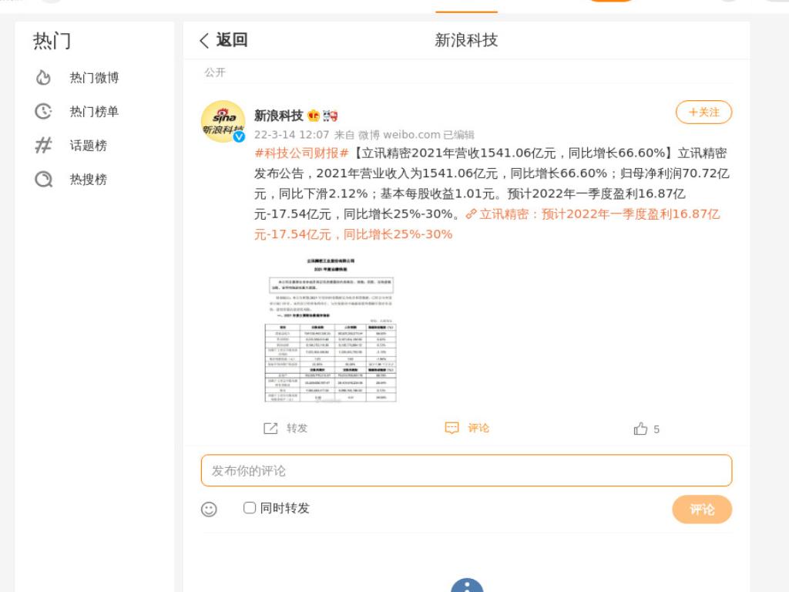
Task: Go back using the 返回 button
Action: click(x=223, y=40)
